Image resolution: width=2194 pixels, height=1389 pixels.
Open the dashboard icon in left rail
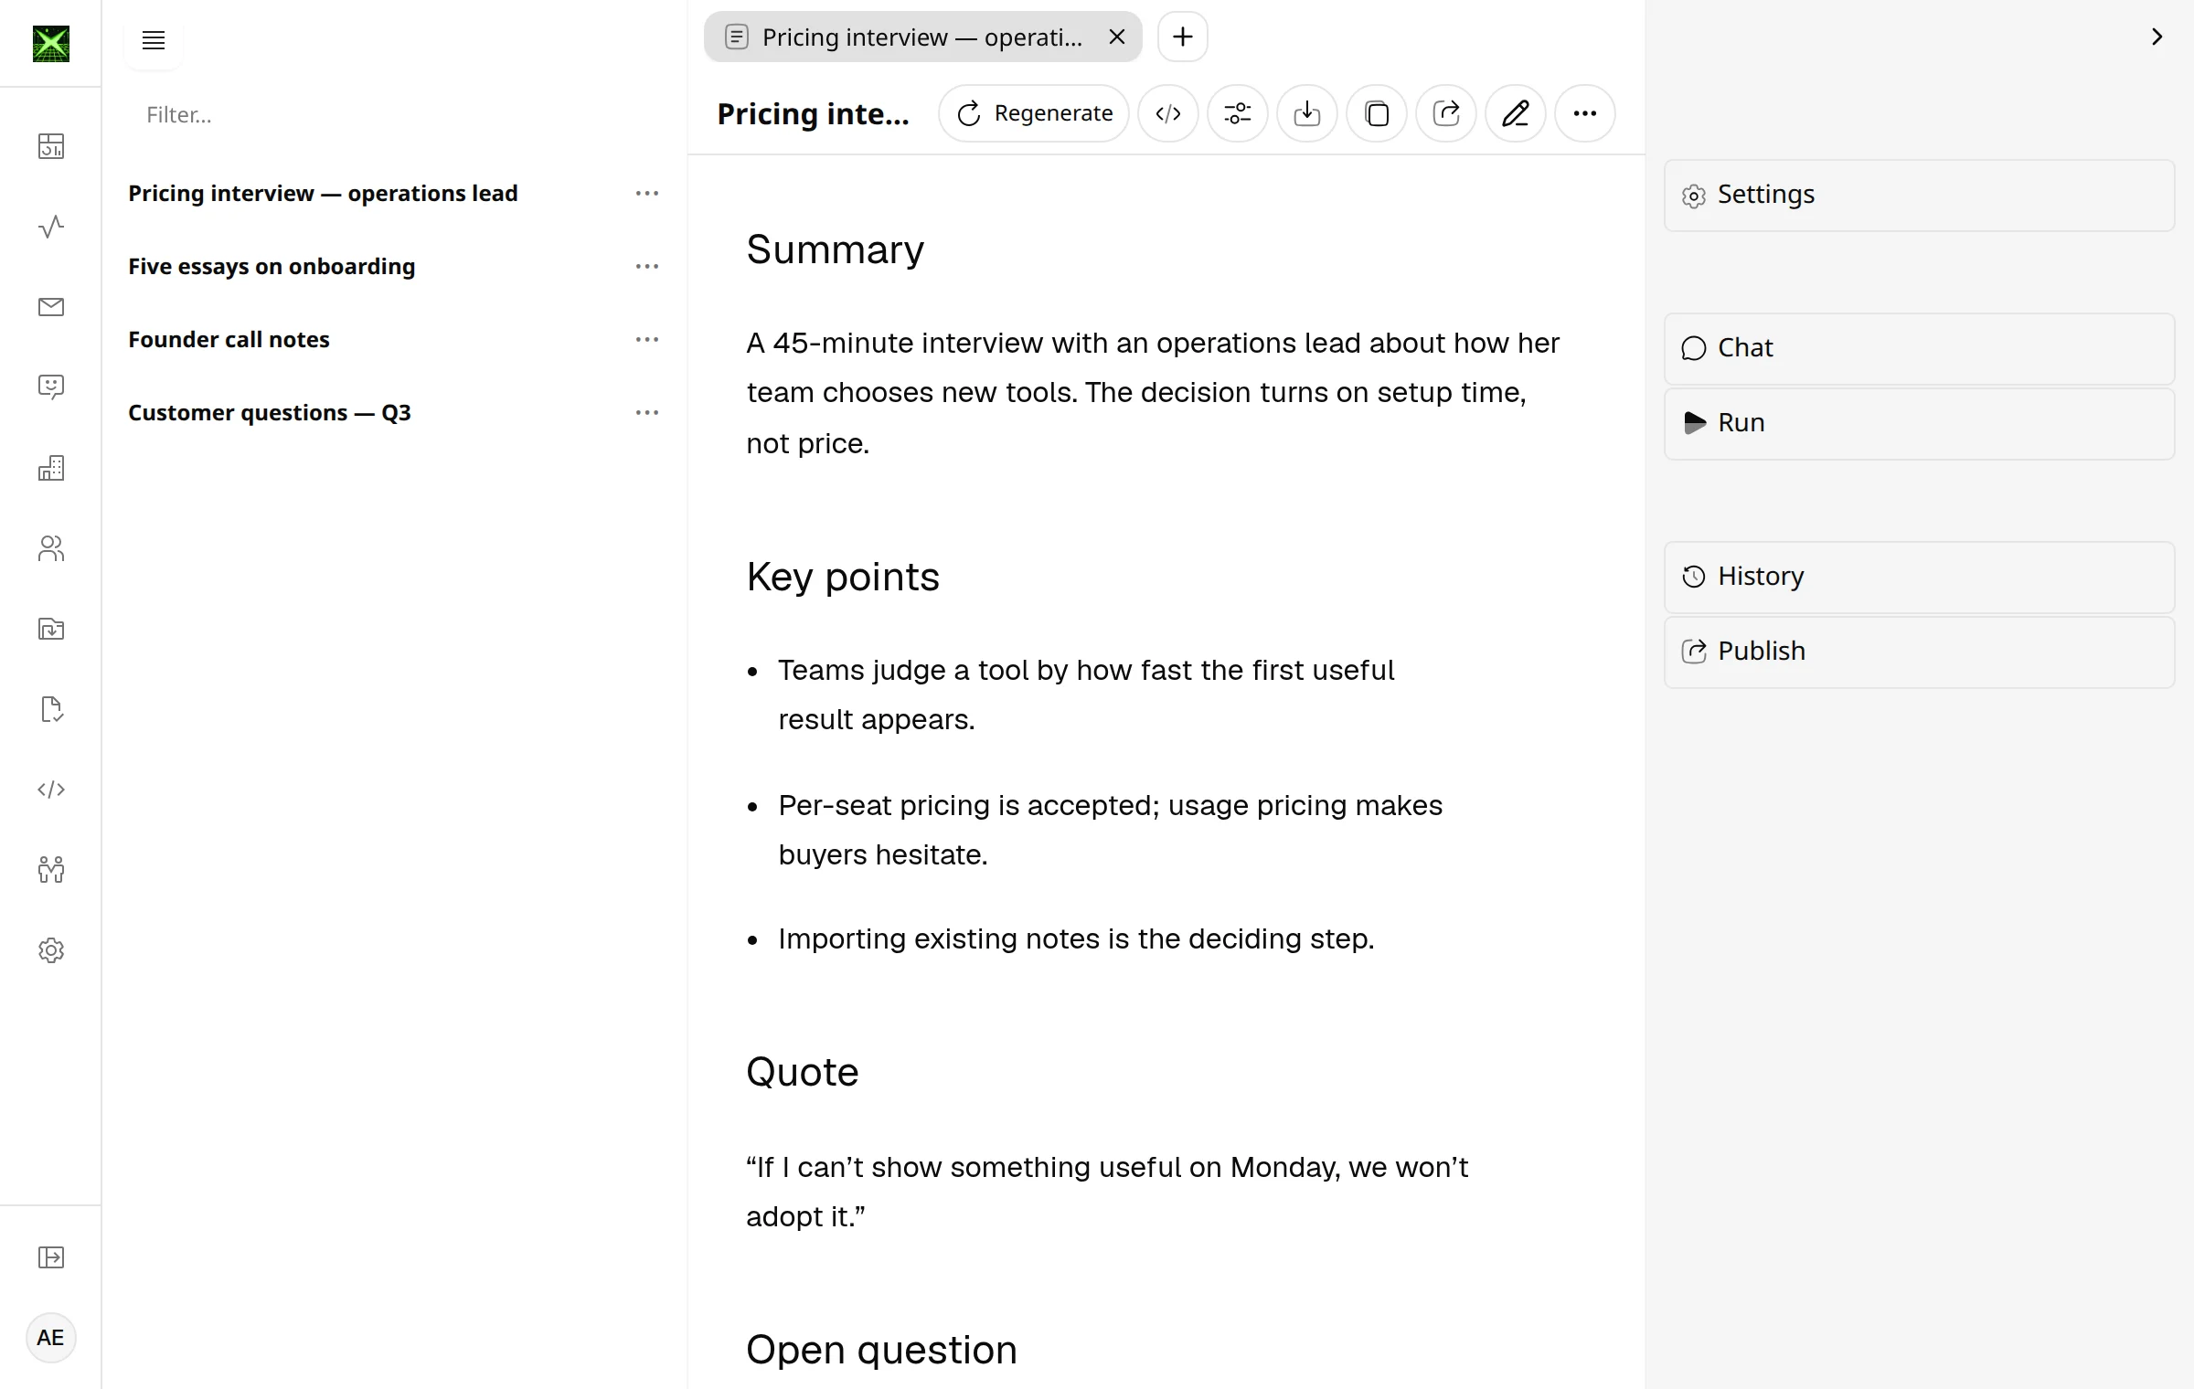click(x=51, y=146)
